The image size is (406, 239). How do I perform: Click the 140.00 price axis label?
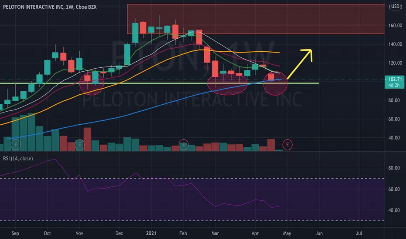395,44
